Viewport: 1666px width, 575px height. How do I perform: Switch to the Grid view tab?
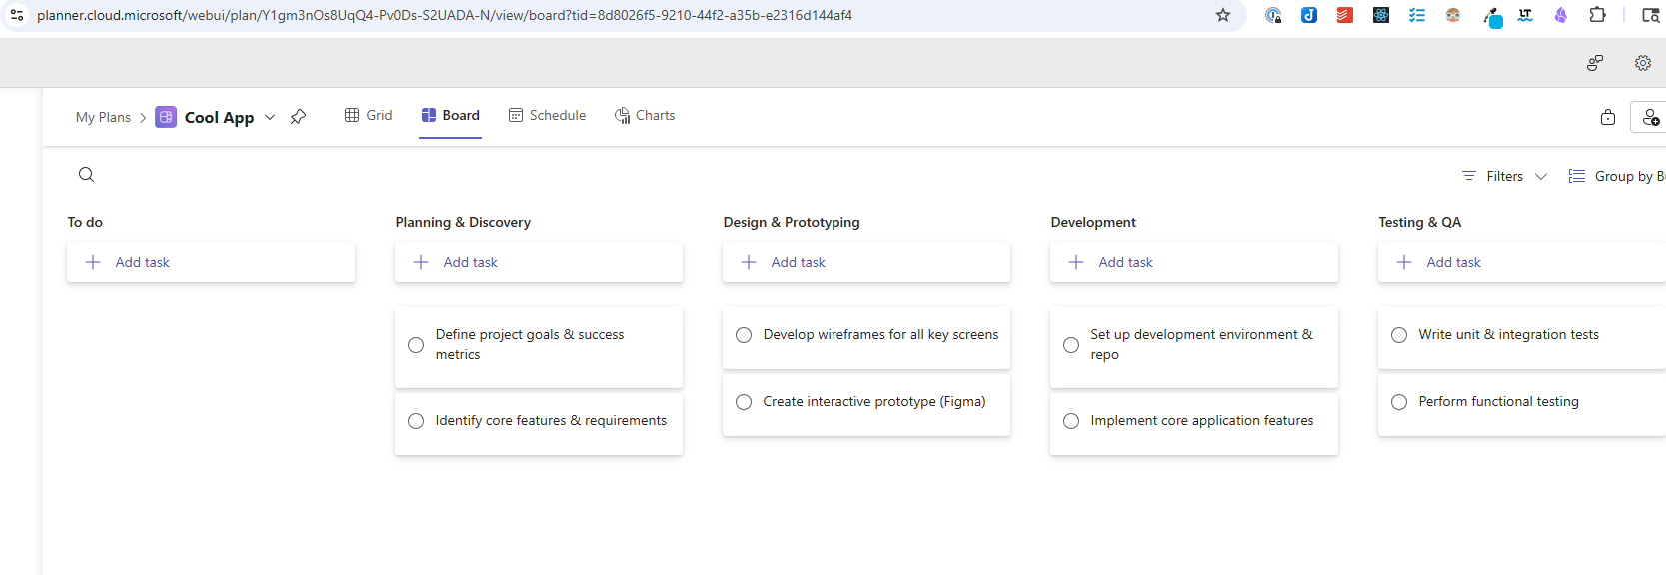[x=368, y=115]
